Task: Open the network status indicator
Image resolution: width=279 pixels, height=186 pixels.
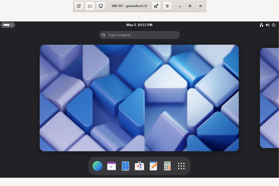Action: [x=261, y=25]
